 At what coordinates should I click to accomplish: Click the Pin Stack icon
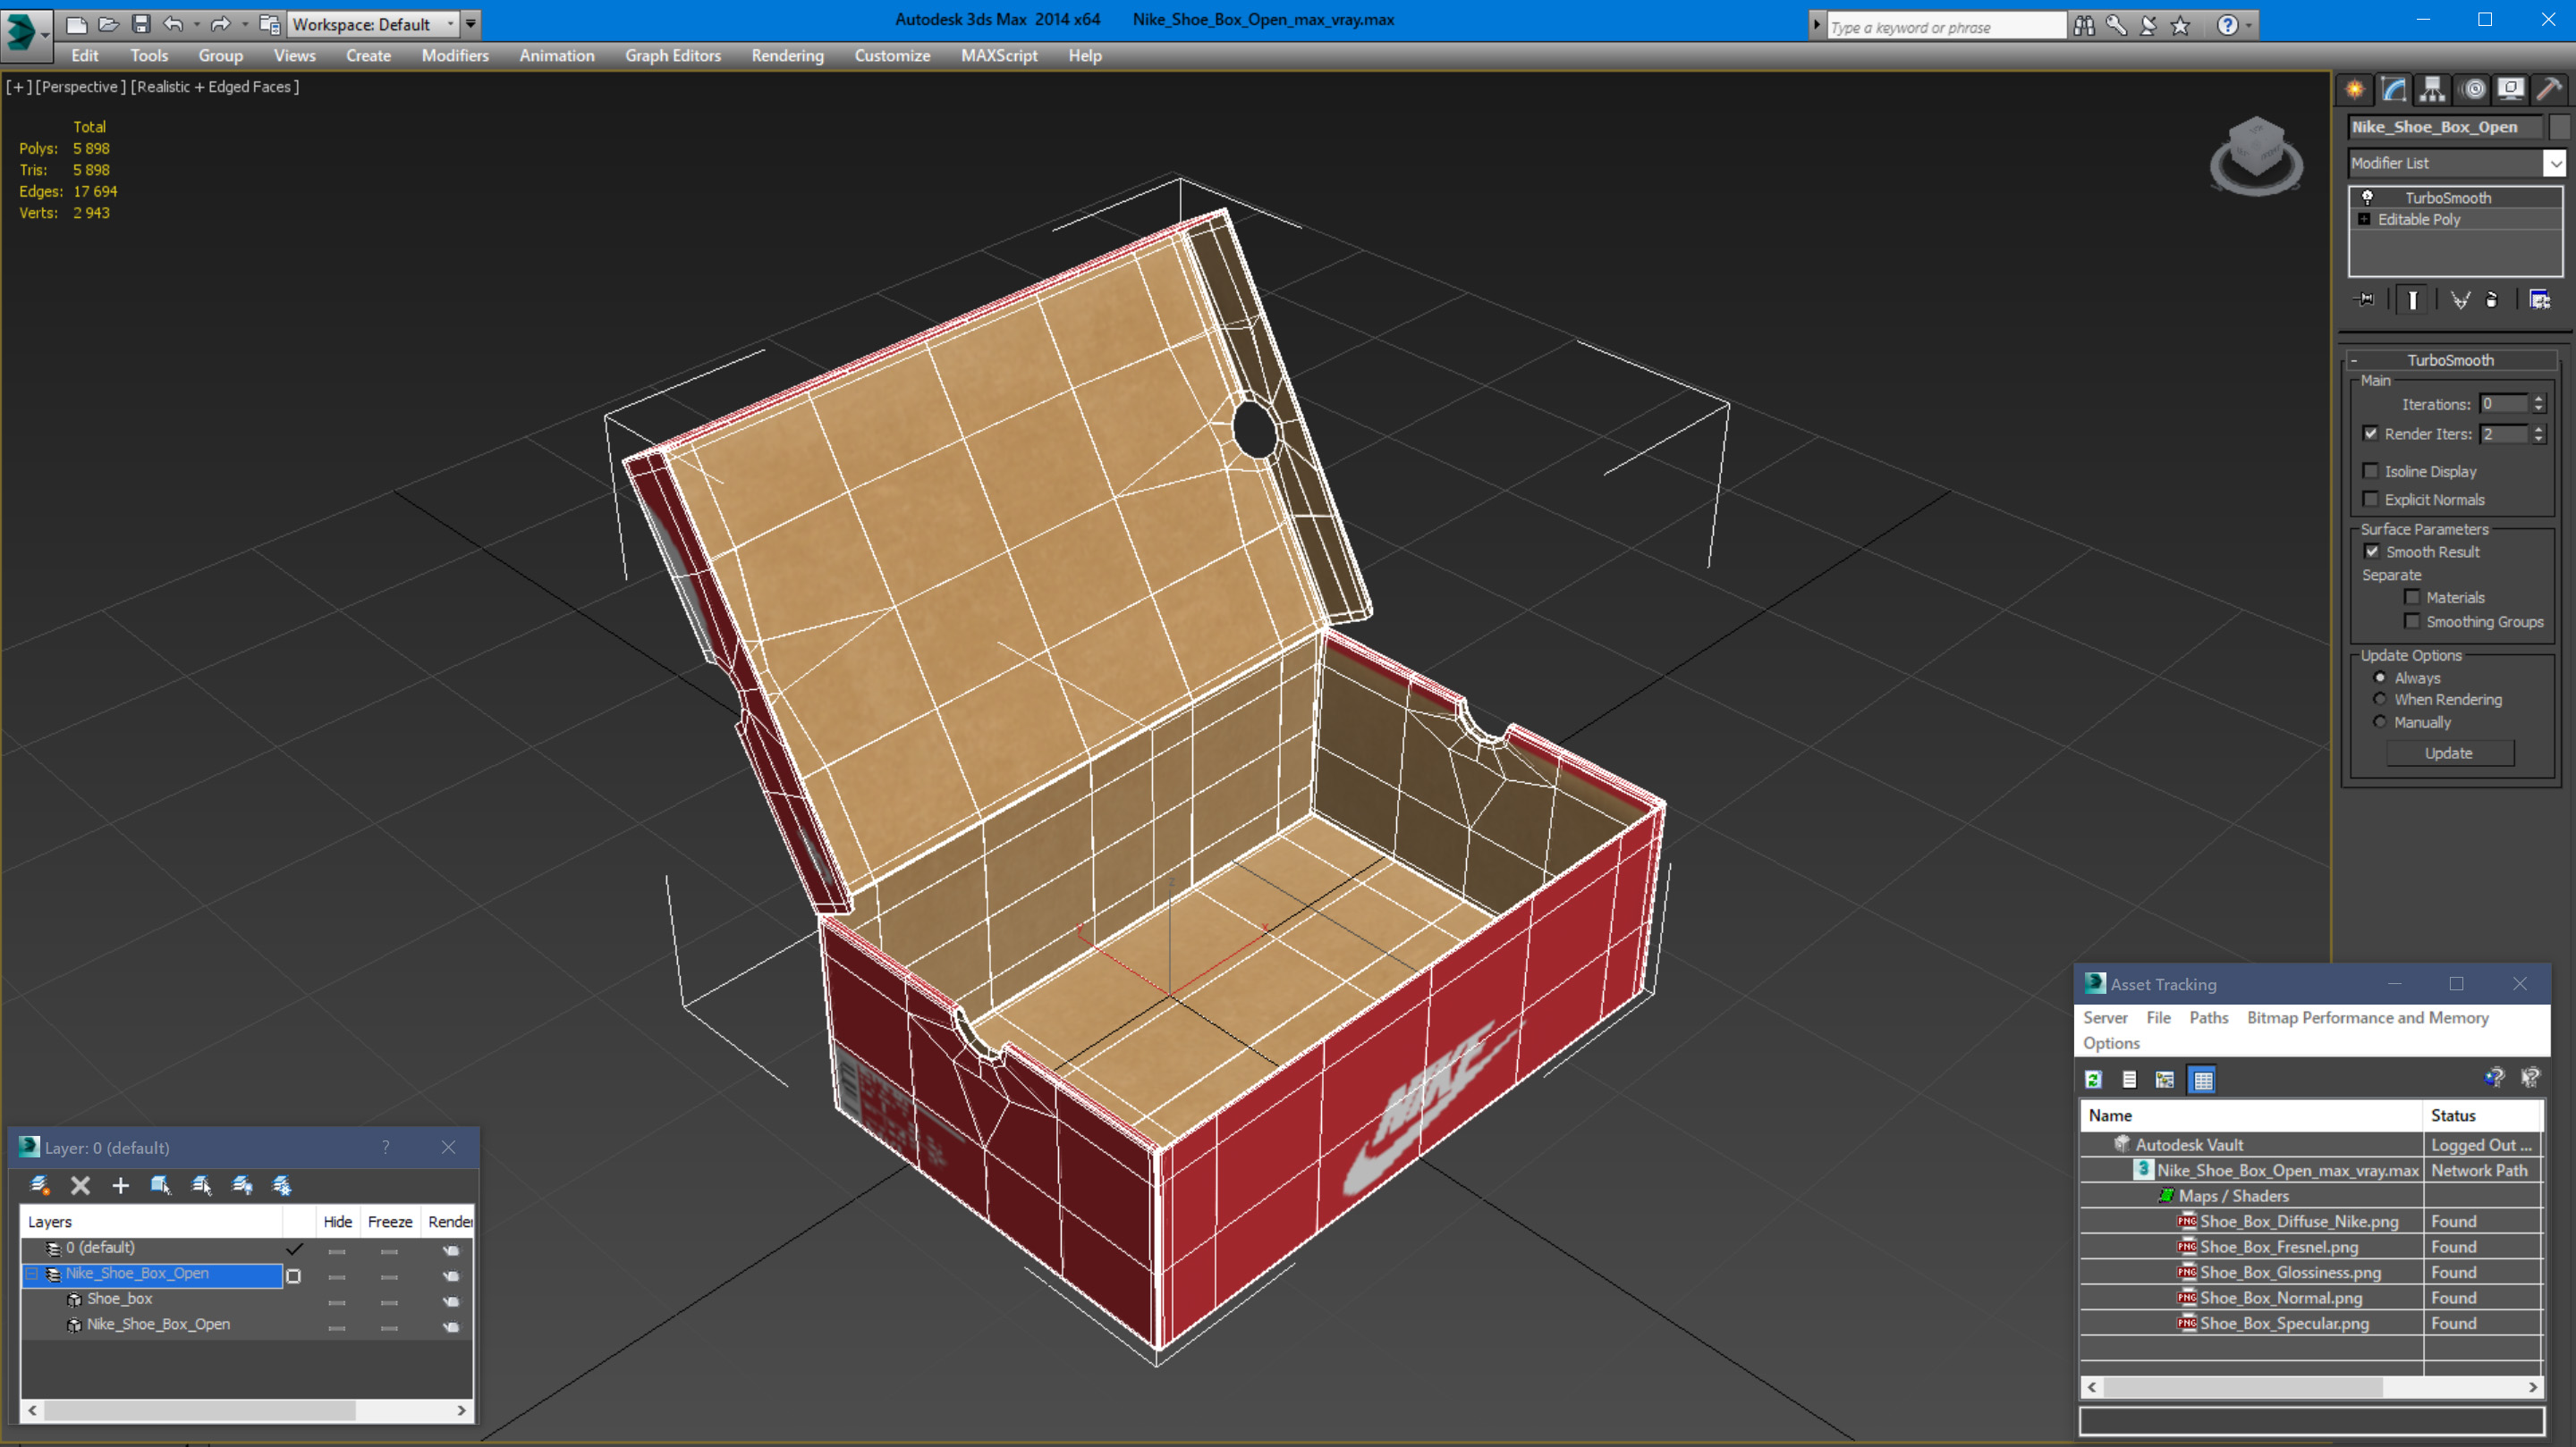point(2365,299)
